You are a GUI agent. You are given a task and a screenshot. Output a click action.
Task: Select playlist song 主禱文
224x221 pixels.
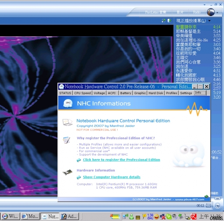click(x=198, y=58)
